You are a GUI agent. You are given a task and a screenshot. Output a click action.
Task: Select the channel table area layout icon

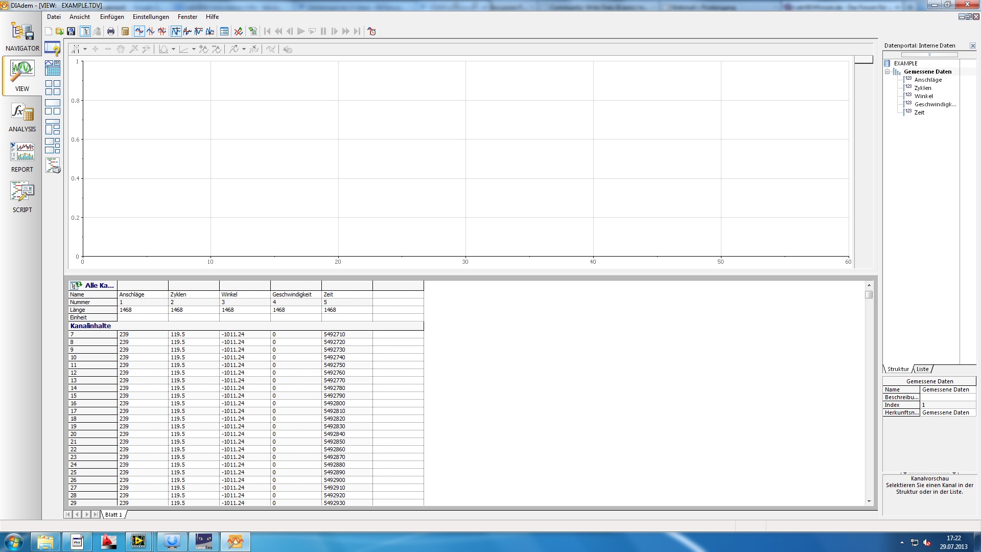(53, 68)
